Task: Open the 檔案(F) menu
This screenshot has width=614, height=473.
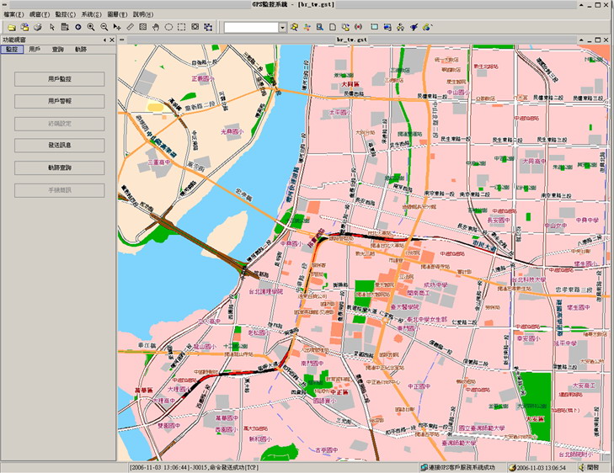Action: [x=13, y=15]
